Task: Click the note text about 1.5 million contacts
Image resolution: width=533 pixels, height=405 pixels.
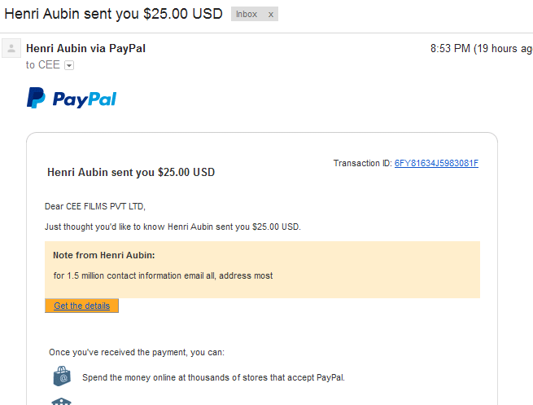Action: [163, 275]
